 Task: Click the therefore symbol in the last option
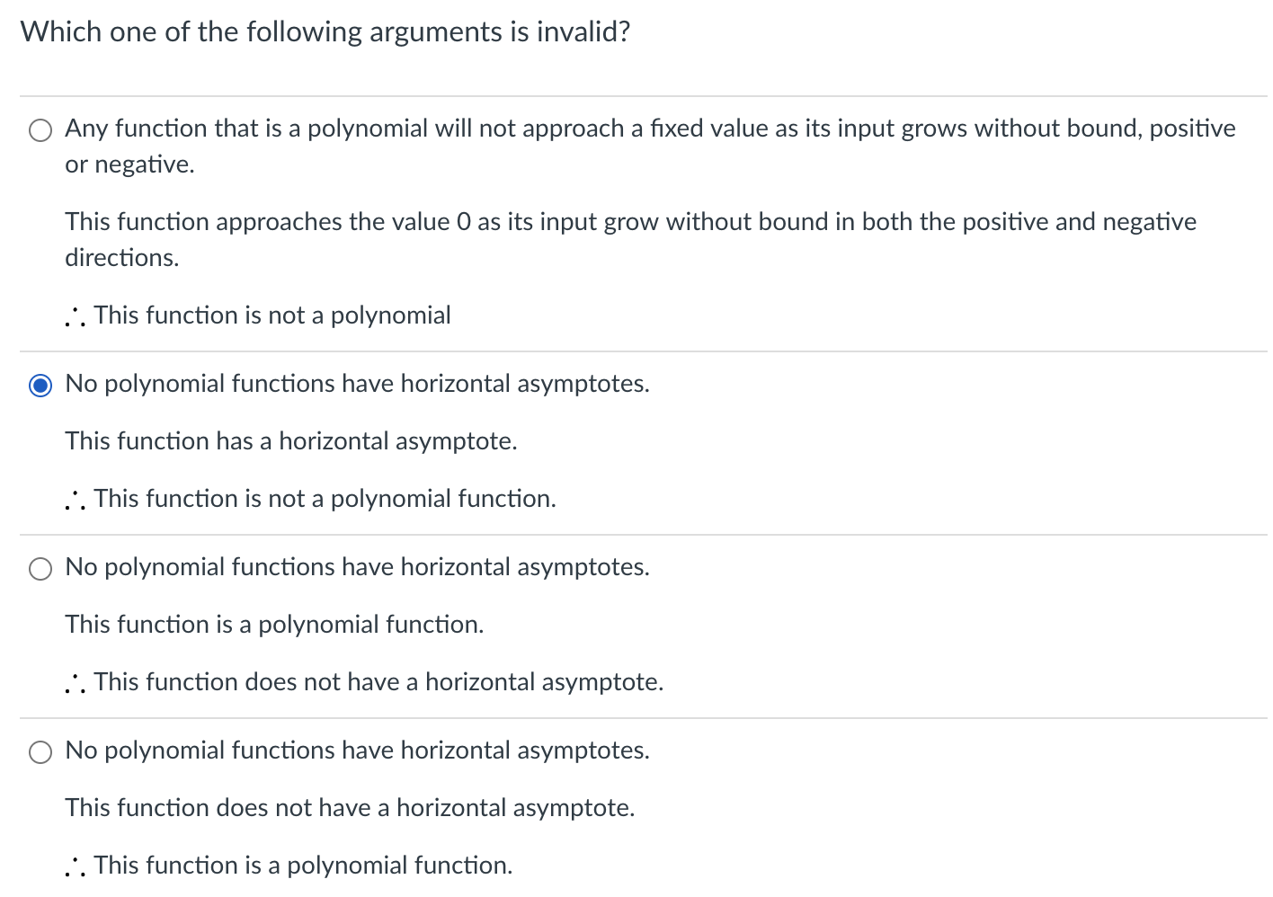75,866
